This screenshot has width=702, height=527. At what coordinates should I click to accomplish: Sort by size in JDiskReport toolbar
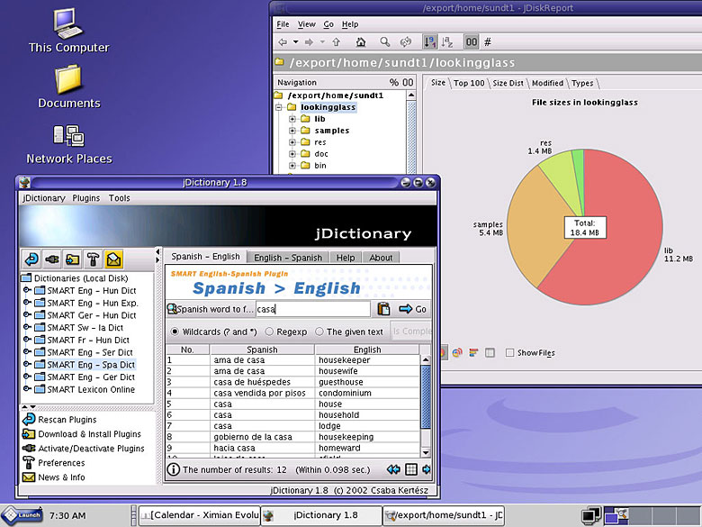click(430, 42)
